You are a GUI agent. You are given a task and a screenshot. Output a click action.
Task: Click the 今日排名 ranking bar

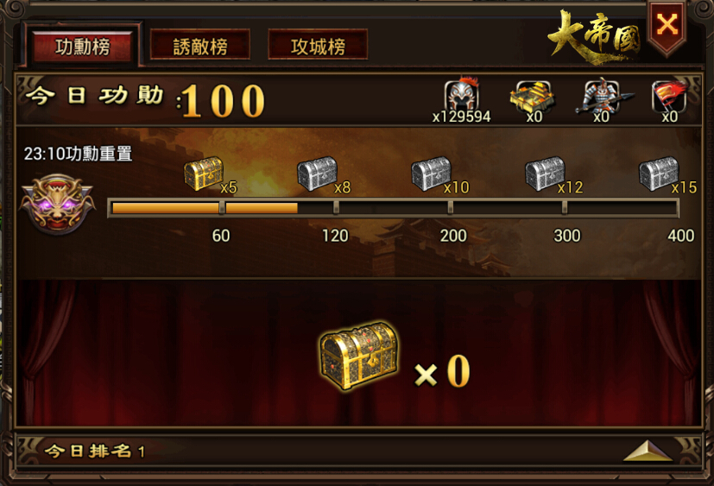(357, 451)
